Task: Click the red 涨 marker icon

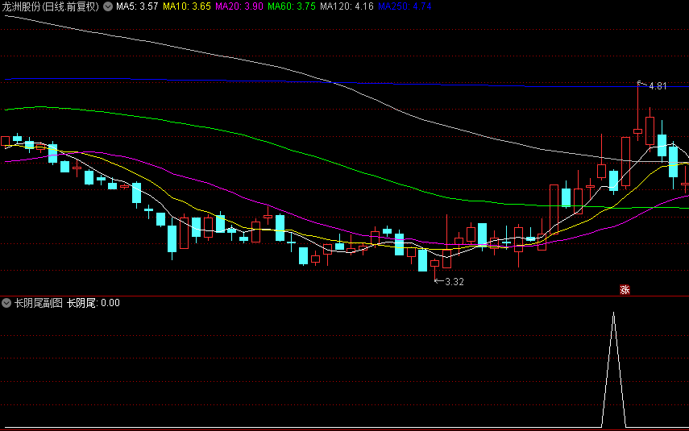Action: tap(625, 289)
